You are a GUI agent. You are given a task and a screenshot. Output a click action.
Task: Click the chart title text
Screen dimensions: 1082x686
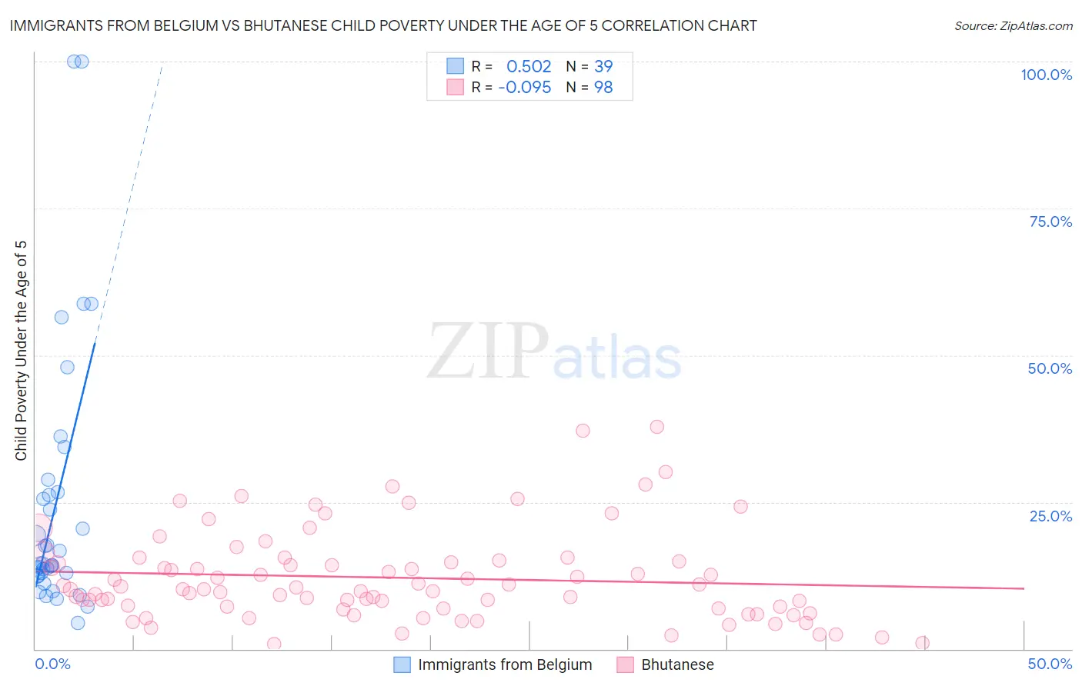[x=383, y=25]
